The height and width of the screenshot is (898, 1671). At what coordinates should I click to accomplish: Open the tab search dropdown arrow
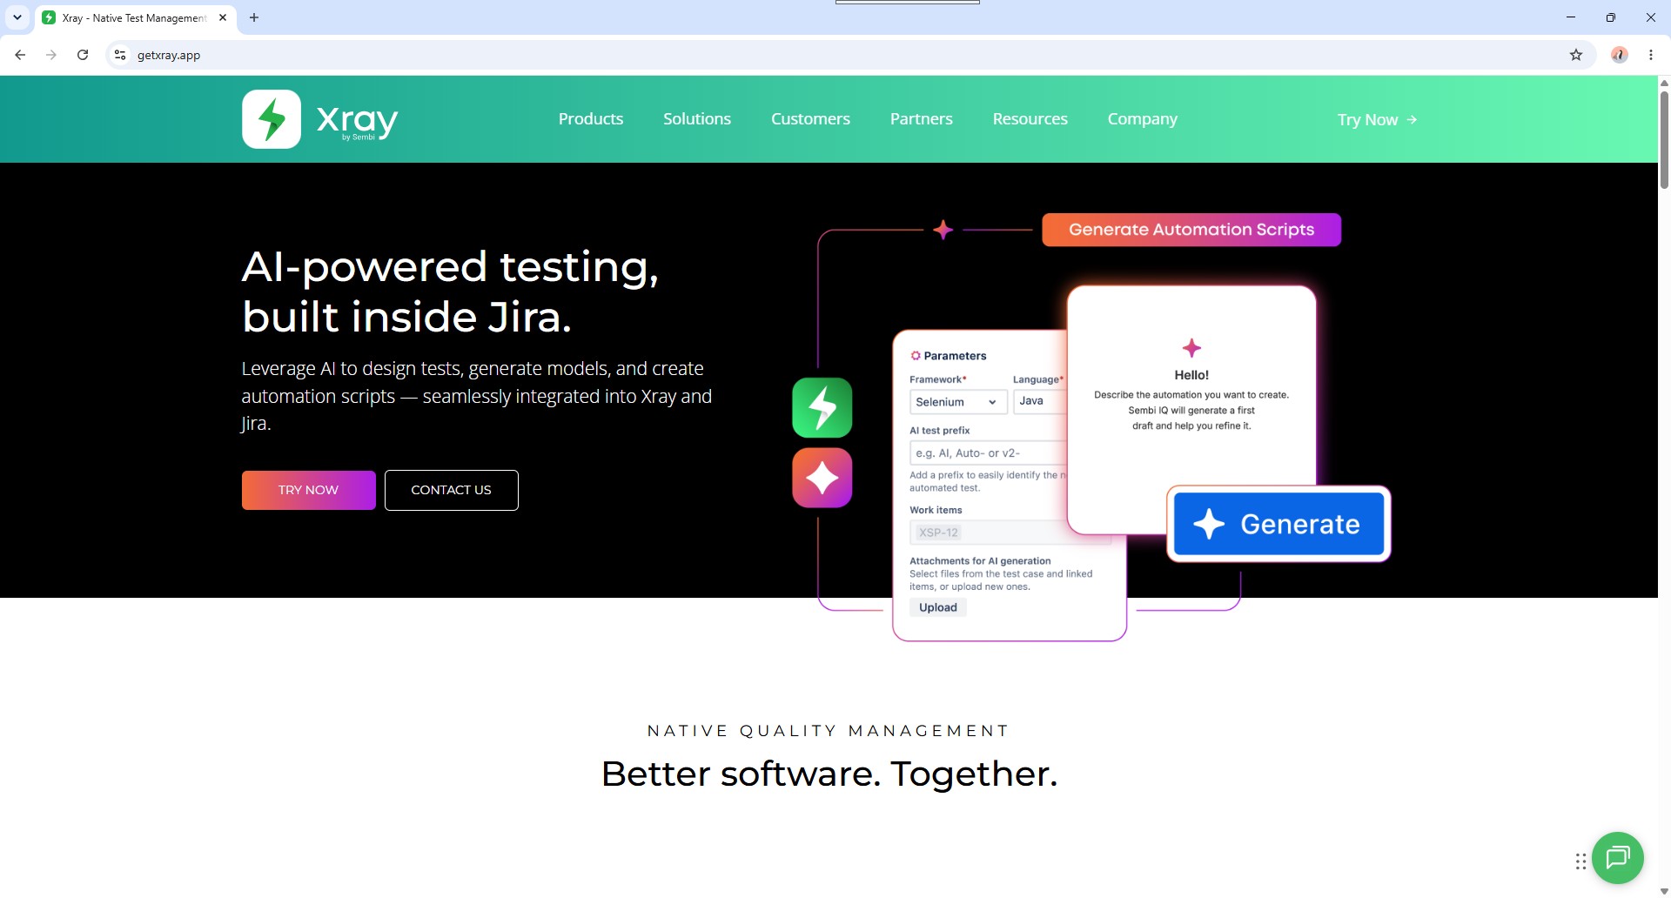tap(17, 17)
